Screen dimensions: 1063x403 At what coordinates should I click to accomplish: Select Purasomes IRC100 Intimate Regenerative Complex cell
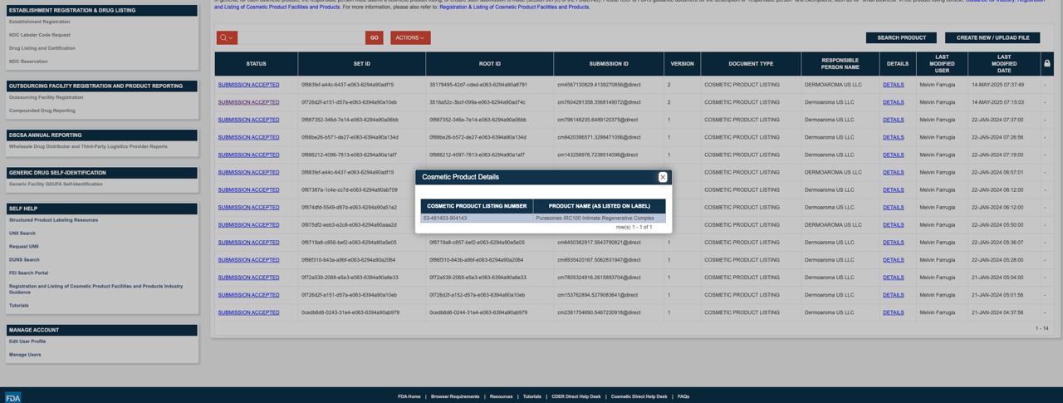600,219
